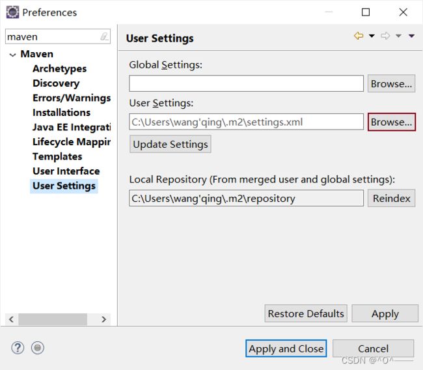Click the Local Repository path field
423x370 pixels.
click(246, 198)
